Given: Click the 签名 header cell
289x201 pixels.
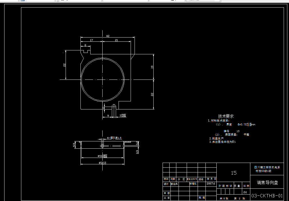Looking at the screenshot, I should coord(201,179).
